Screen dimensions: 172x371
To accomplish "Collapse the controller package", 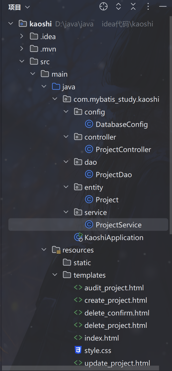I will tap(66, 137).
